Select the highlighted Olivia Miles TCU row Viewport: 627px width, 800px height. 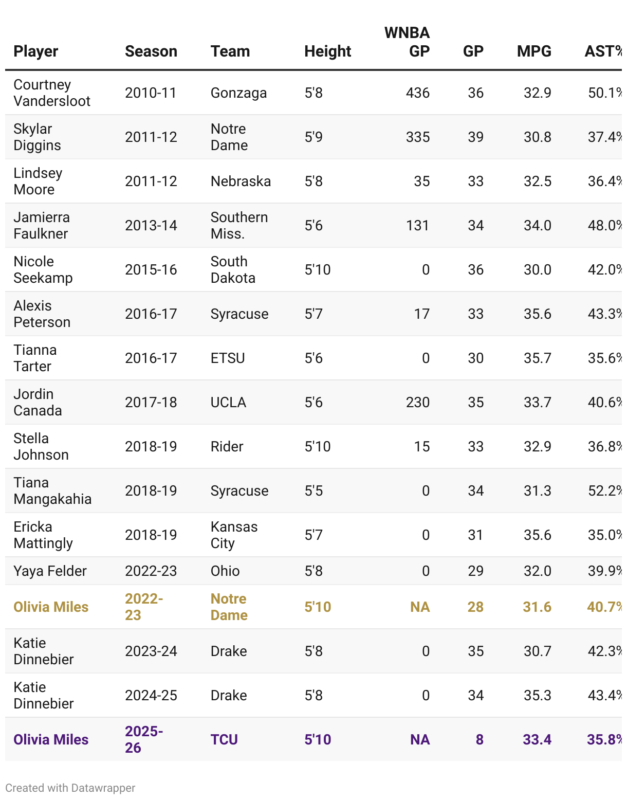(51, 739)
